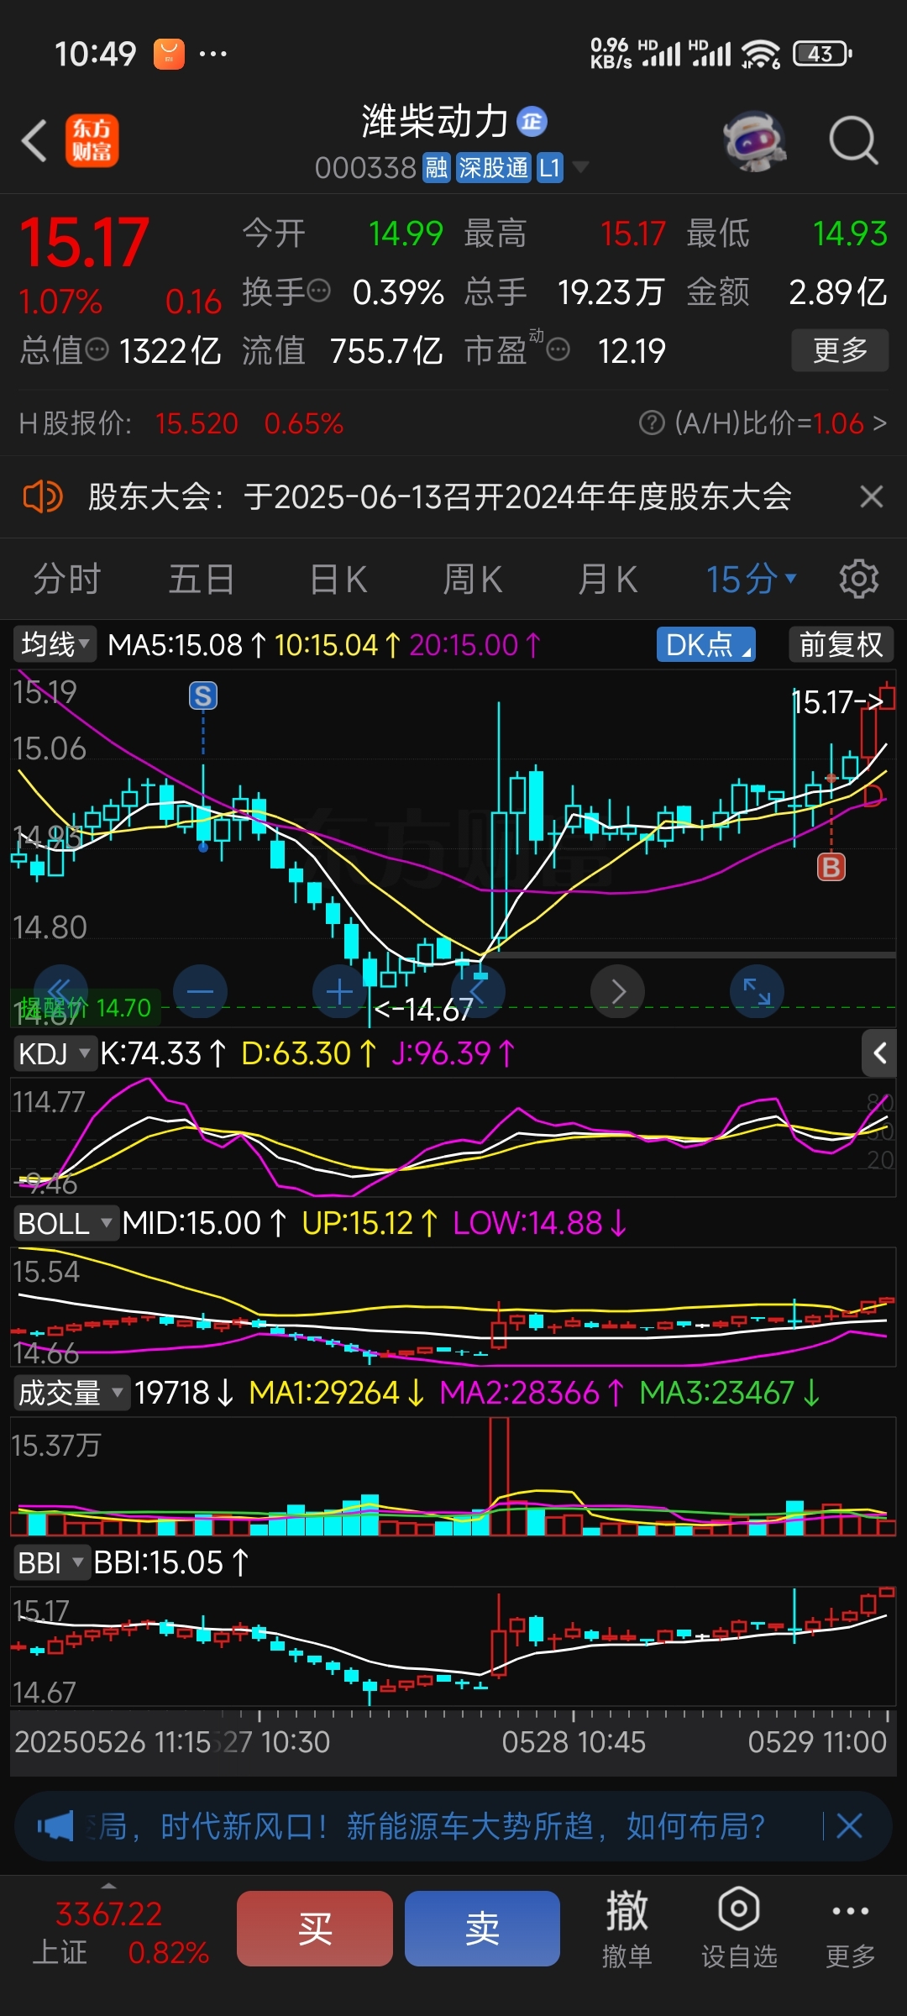The height and width of the screenshot is (2016, 907).
Task: Tap the total value info icon
Action: point(97,349)
